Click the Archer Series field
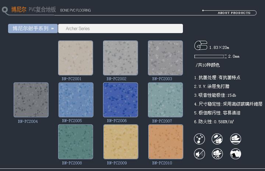The height and width of the screenshot is (171, 265). click(120, 28)
